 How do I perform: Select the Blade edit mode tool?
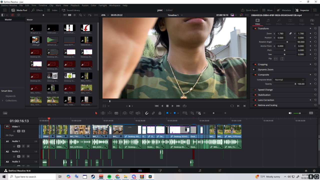[116, 113]
